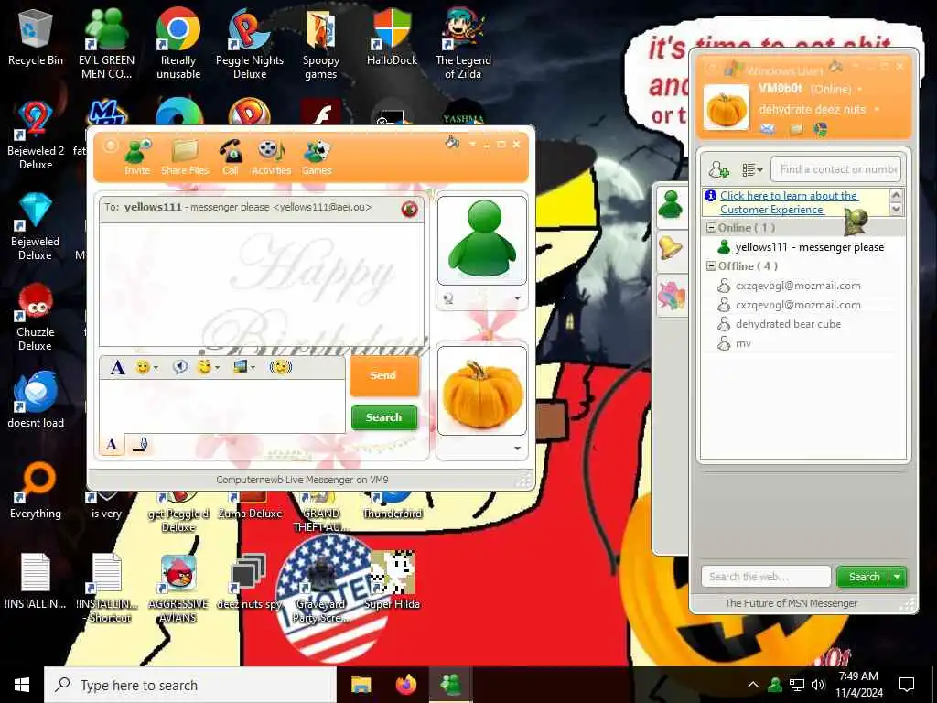Click The Future of MSN Messenger text
The width and height of the screenshot is (937, 703).
tap(791, 603)
